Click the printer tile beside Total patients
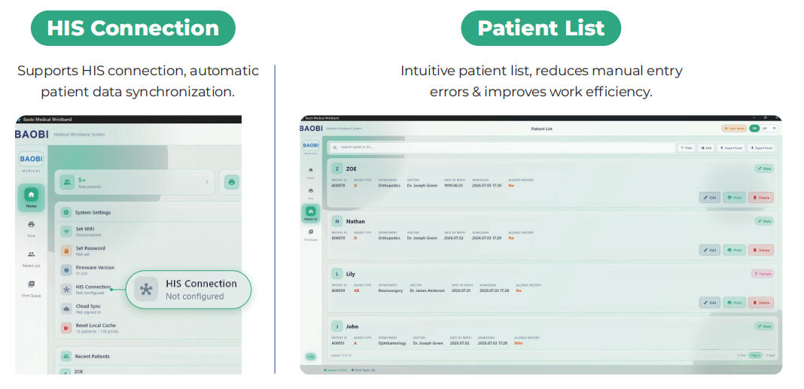Viewport: 804px width, 389px height. [x=232, y=182]
